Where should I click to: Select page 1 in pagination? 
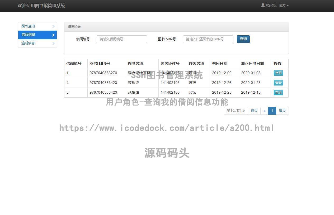tap(272, 111)
